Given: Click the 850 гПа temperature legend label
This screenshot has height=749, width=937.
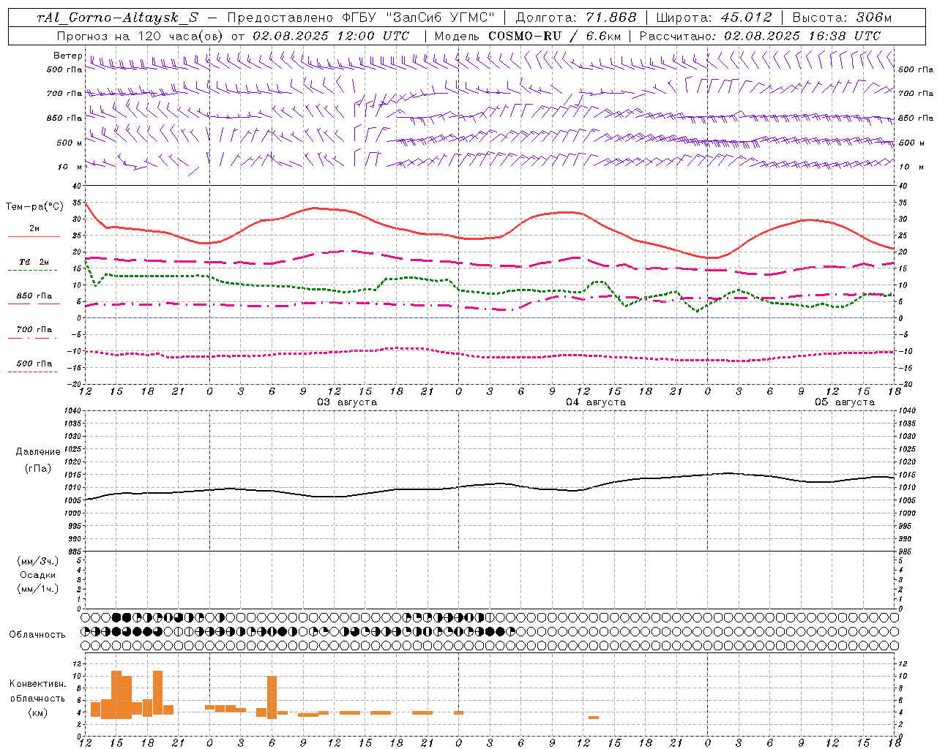Looking at the screenshot, I should [x=34, y=296].
